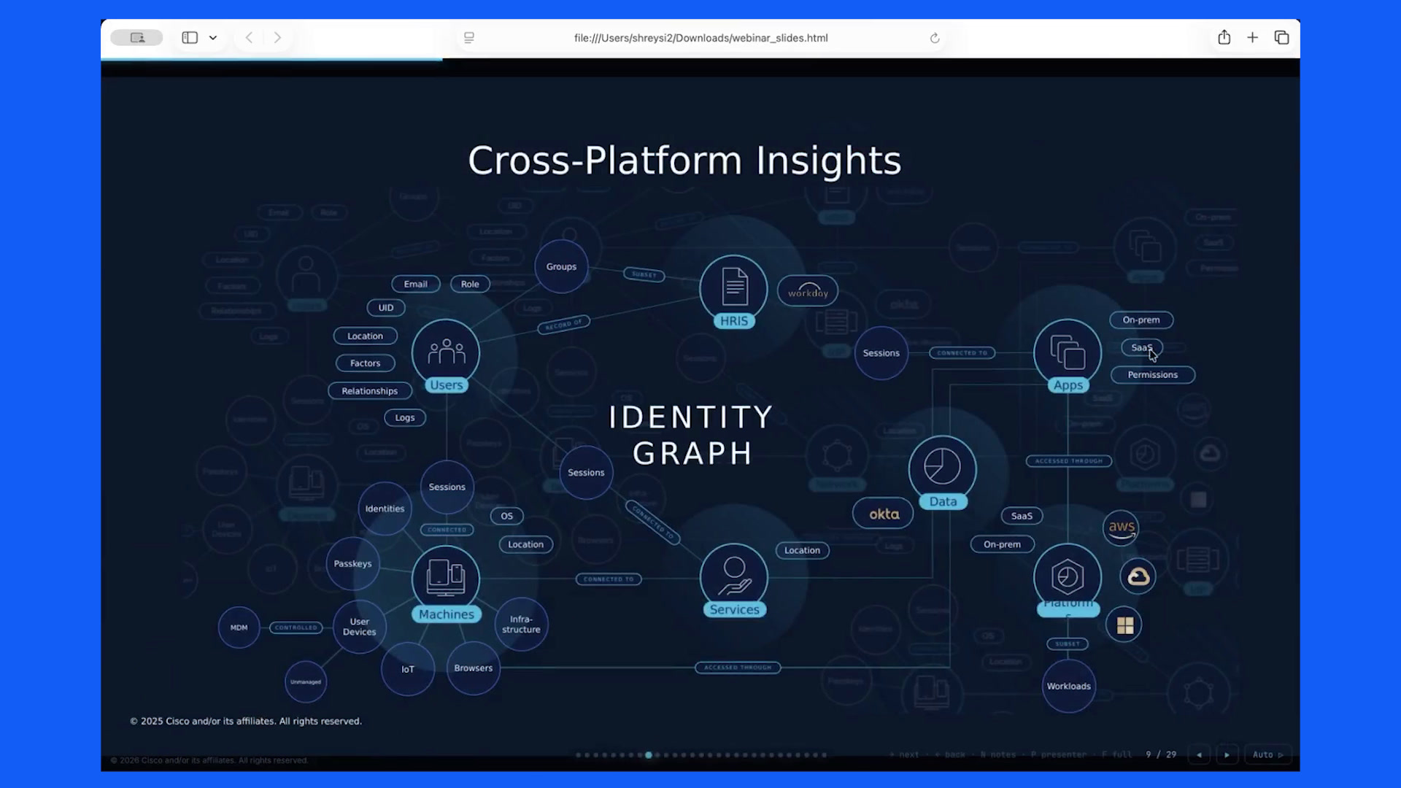Select the okta logo pill

884,514
